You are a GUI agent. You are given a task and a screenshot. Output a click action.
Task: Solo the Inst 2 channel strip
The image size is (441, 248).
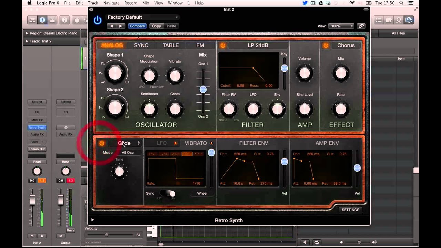(42, 236)
